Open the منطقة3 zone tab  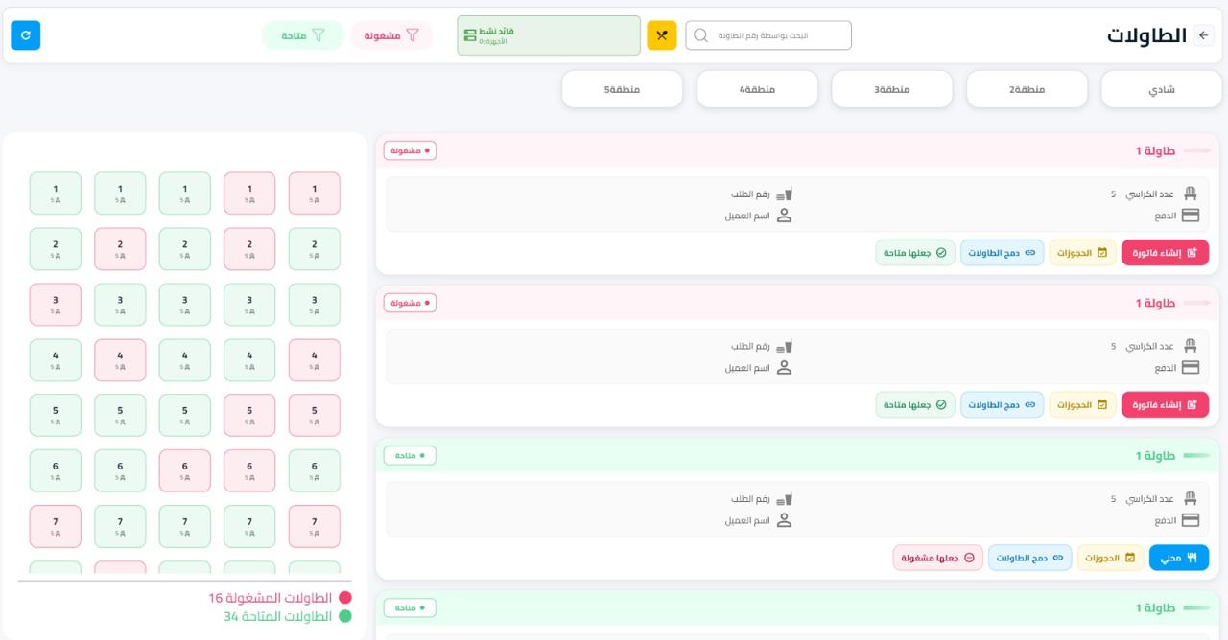point(891,89)
